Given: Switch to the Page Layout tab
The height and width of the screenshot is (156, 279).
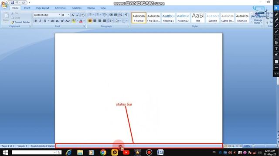Looking at the screenshot, I should point(43,8).
